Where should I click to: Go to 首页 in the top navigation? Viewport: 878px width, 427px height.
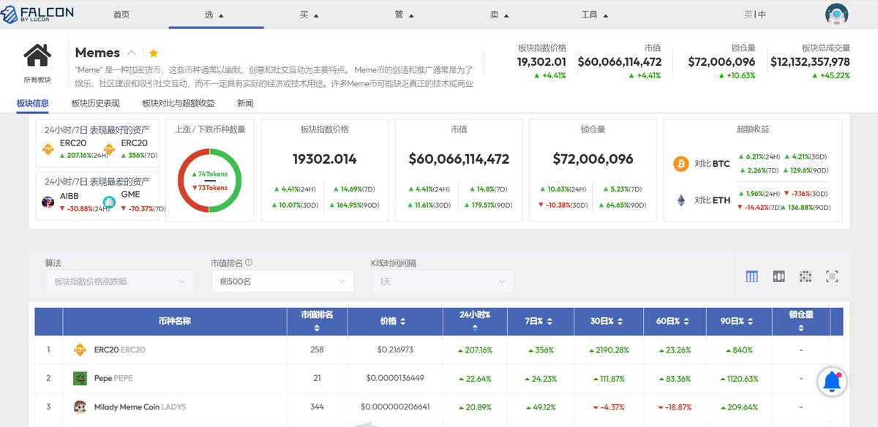pos(121,15)
